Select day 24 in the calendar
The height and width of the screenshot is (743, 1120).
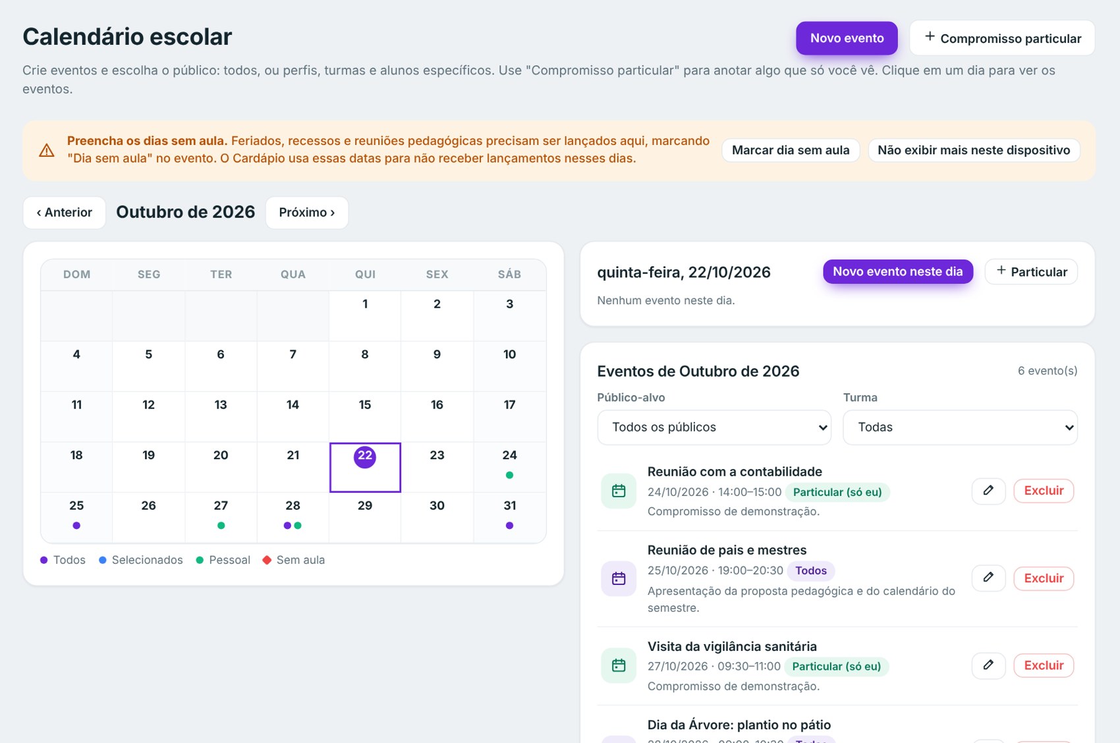[x=509, y=467]
